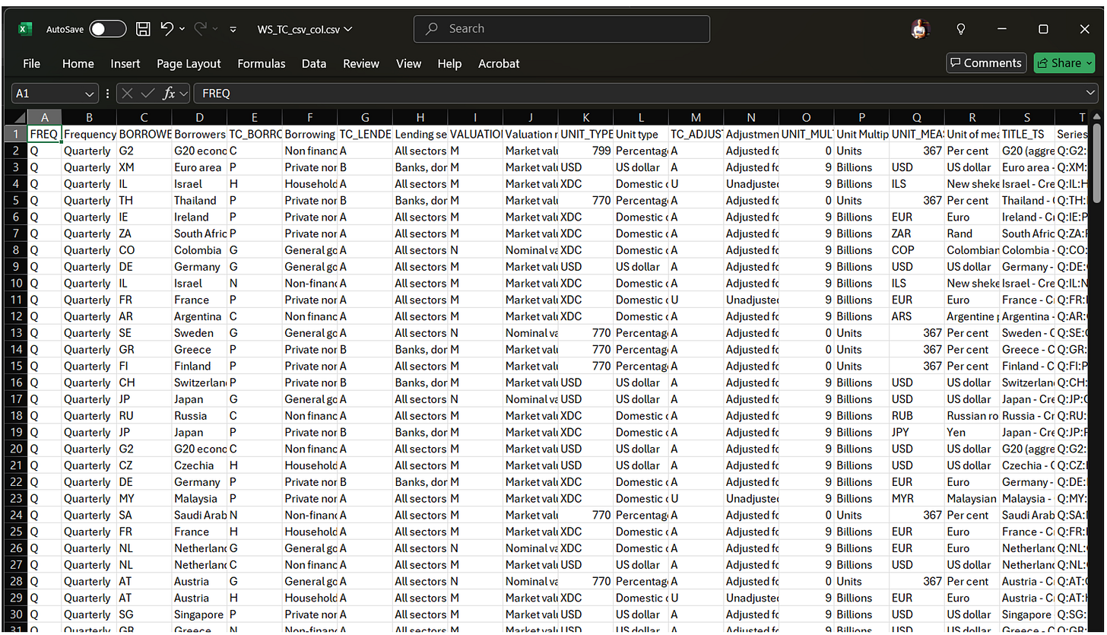Select cell containing Thailand in column D
Image resolution: width=1107 pixels, height=635 pixels.
click(x=199, y=201)
